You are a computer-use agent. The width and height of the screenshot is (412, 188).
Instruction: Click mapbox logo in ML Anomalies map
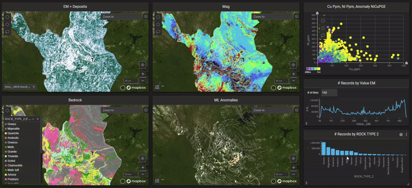287,181
